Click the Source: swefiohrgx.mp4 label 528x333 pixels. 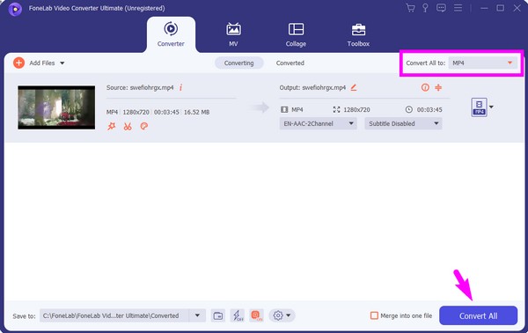click(x=140, y=87)
